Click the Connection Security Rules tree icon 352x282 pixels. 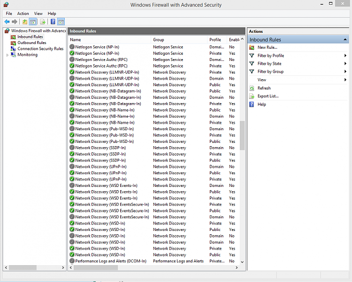click(14, 49)
